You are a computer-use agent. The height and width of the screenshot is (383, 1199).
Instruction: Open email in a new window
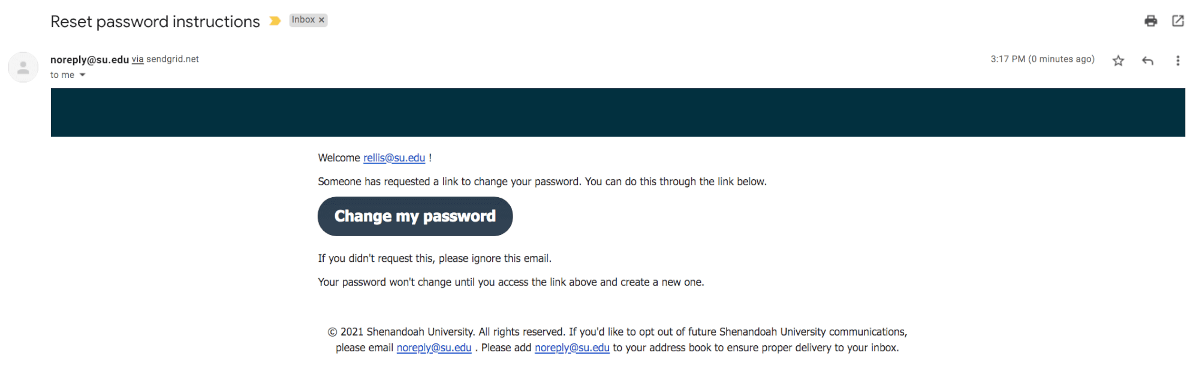point(1177,21)
